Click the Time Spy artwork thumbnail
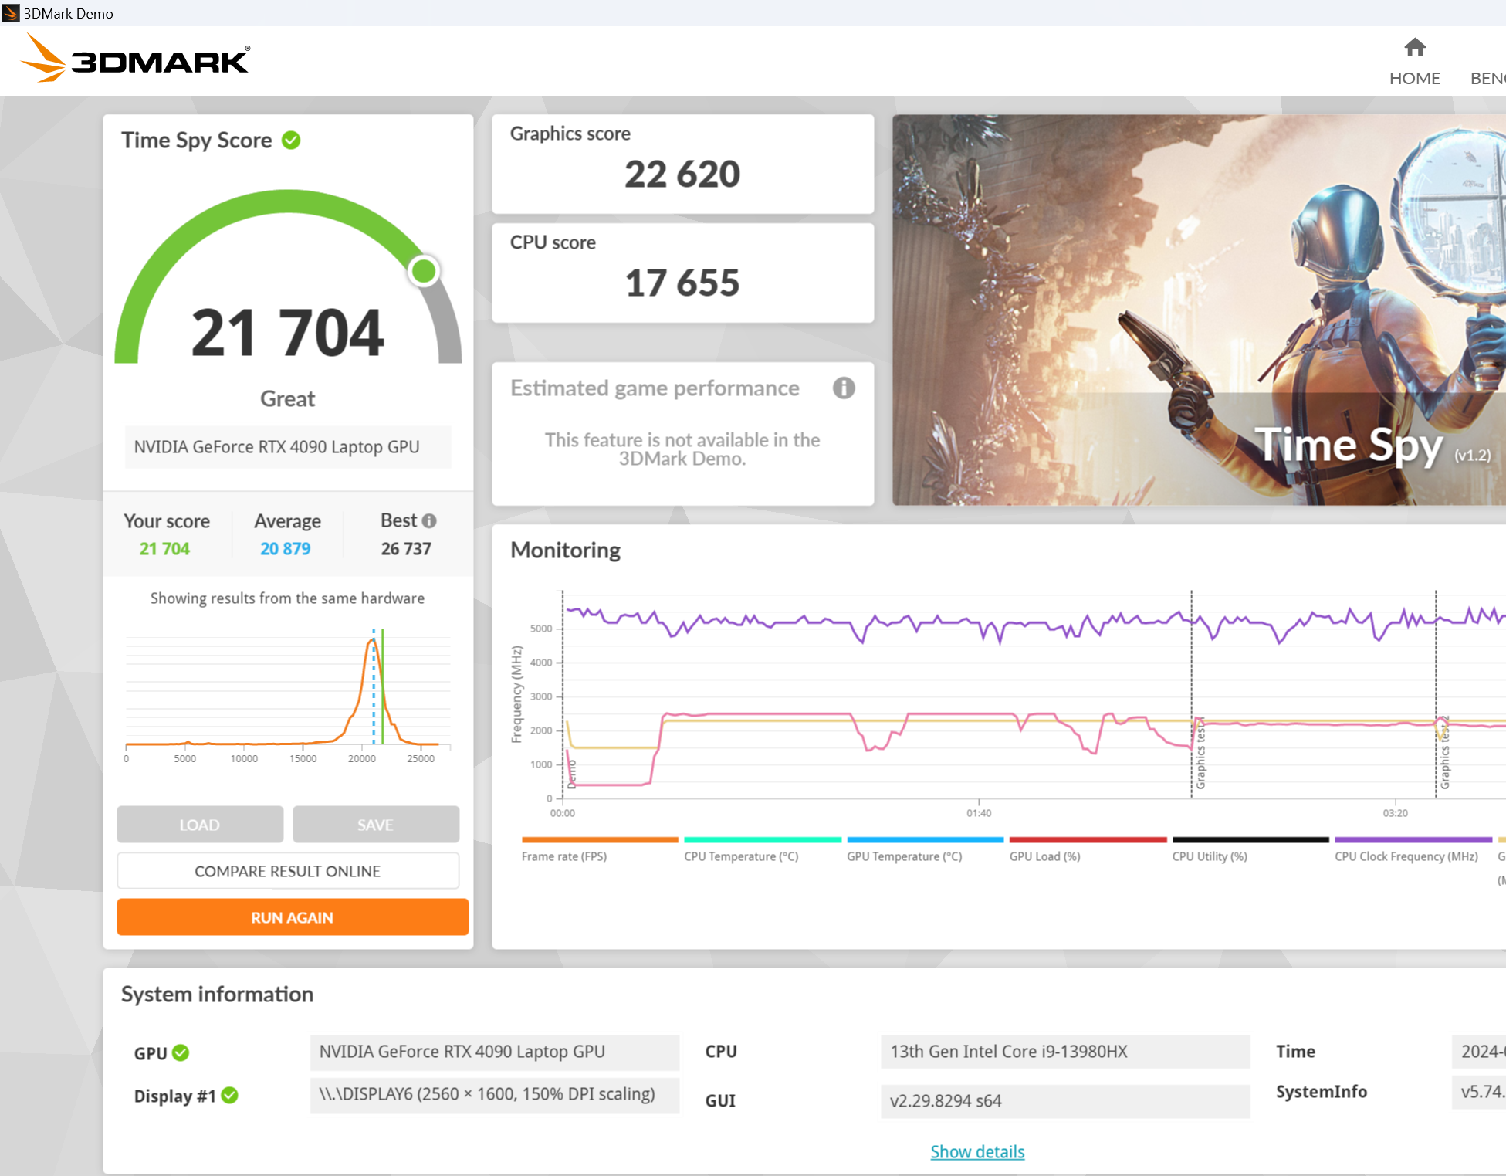Image resolution: width=1506 pixels, height=1176 pixels. click(1198, 310)
